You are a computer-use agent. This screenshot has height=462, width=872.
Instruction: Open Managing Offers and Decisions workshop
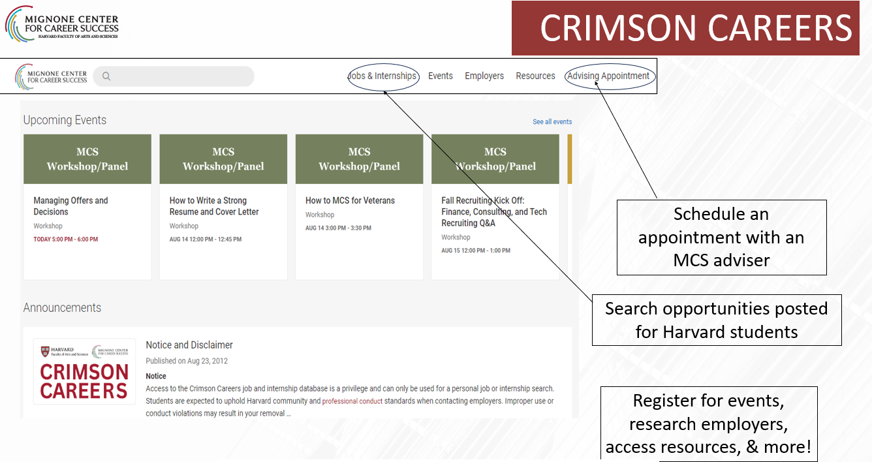tap(70, 206)
